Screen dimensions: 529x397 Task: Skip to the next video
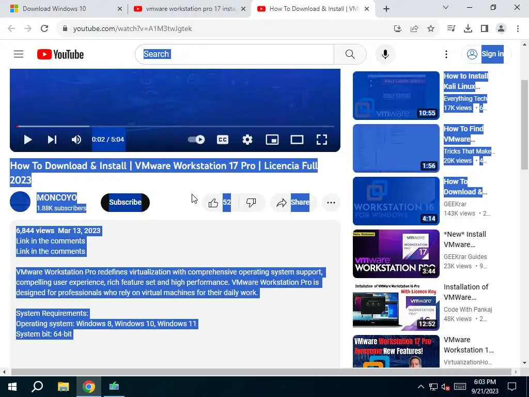coord(52,140)
